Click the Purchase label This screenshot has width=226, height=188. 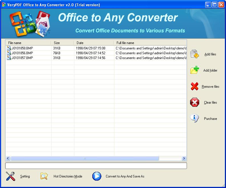(210, 119)
